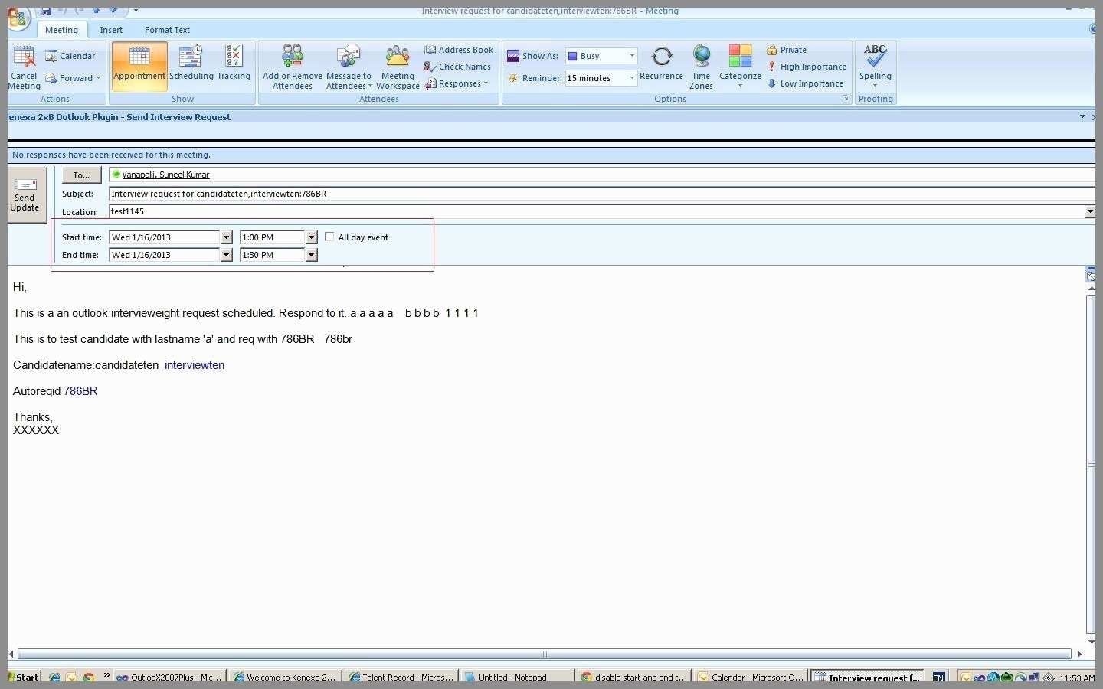Image resolution: width=1103 pixels, height=689 pixels.
Task: Toggle High Importance flag
Action: click(807, 67)
